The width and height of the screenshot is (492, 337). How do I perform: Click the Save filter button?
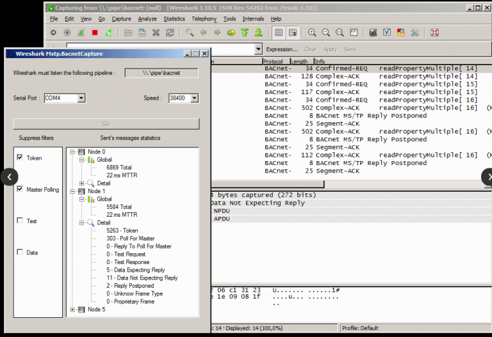(350, 49)
